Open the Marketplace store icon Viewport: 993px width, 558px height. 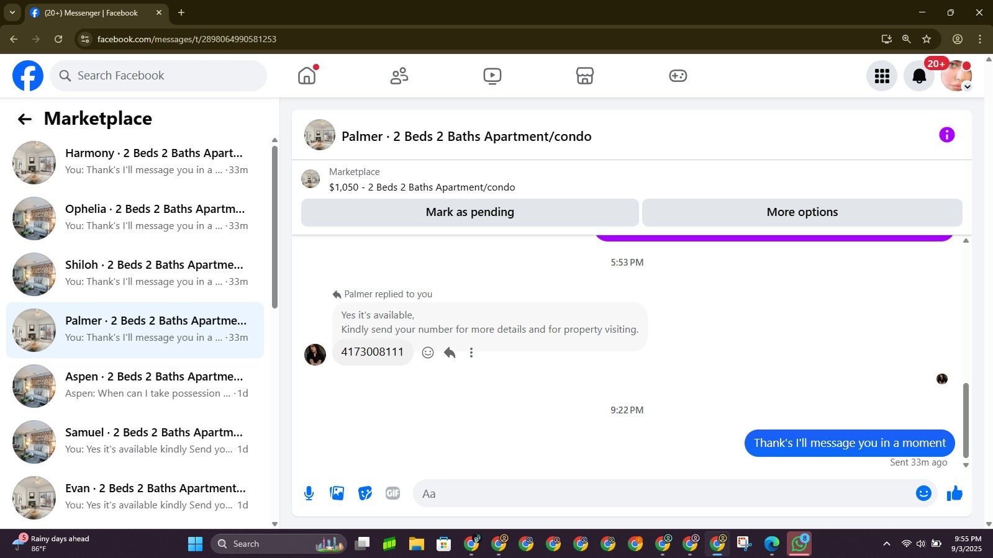tap(585, 76)
